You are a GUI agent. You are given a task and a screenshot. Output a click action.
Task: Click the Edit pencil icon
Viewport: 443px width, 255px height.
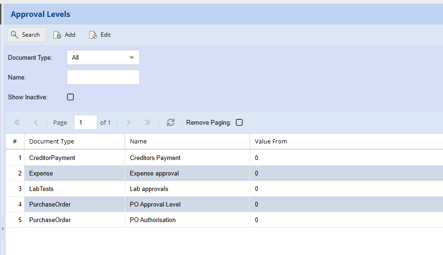coord(93,35)
